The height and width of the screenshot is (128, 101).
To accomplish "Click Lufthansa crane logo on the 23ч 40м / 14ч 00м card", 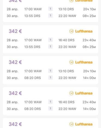I will point(71,93).
